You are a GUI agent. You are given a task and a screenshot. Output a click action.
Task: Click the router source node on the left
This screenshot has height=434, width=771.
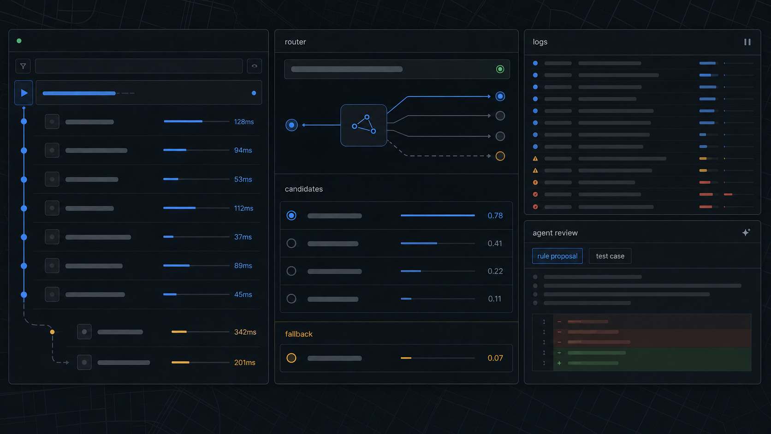pyautogui.click(x=291, y=125)
